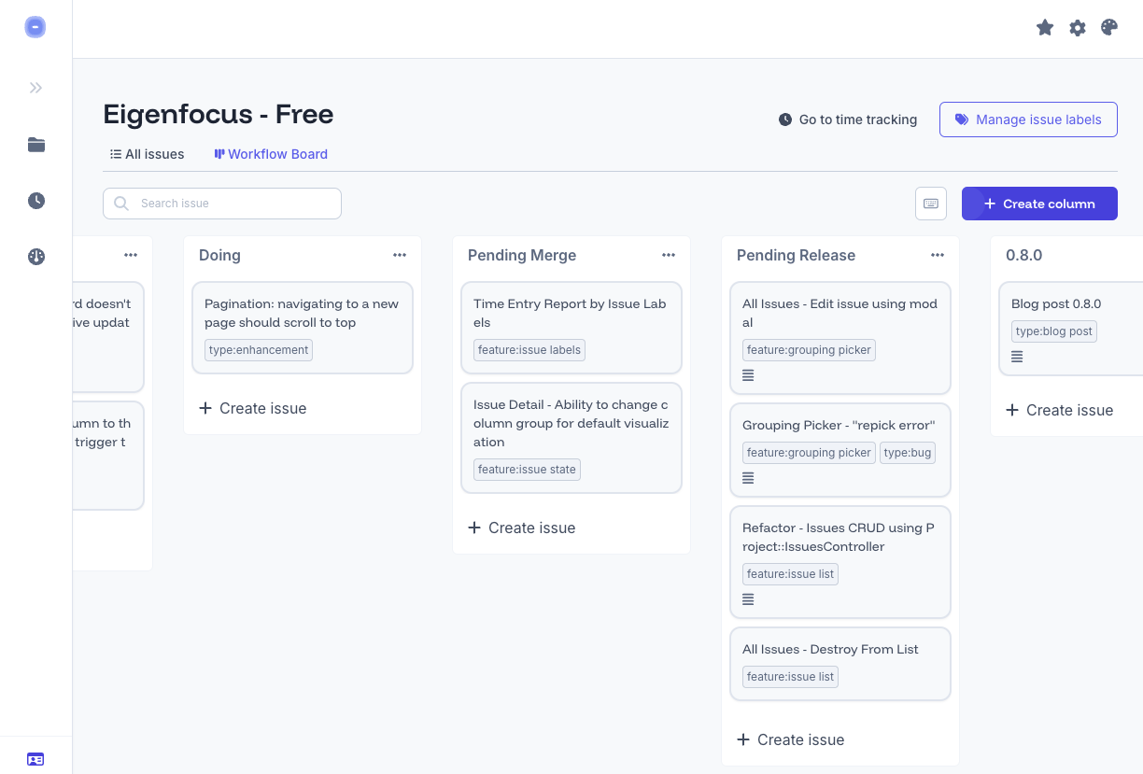The height and width of the screenshot is (774, 1143).
Task: Switch to the All issues tab
Action: click(148, 154)
